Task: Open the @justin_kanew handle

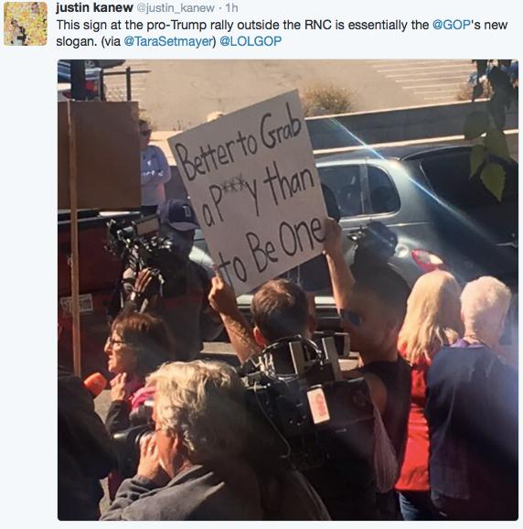Action: point(176,8)
